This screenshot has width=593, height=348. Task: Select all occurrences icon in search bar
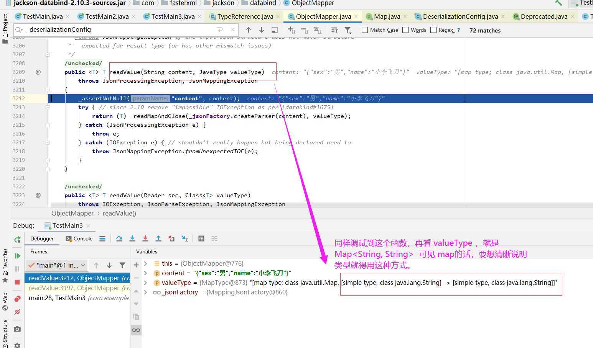tap(318, 30)
